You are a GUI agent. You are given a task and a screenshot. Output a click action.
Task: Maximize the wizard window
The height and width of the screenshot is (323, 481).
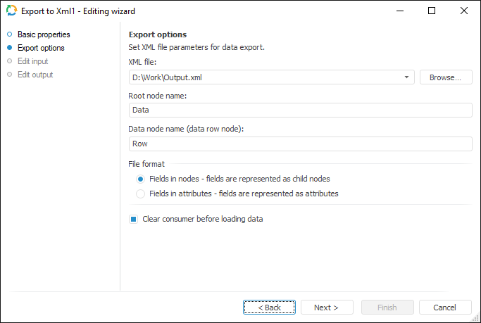click(x=432, y=11)
